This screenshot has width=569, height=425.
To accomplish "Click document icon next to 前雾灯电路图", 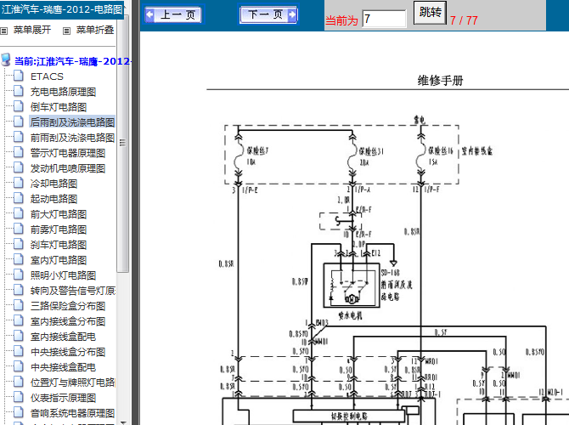I will click(19, 229).
